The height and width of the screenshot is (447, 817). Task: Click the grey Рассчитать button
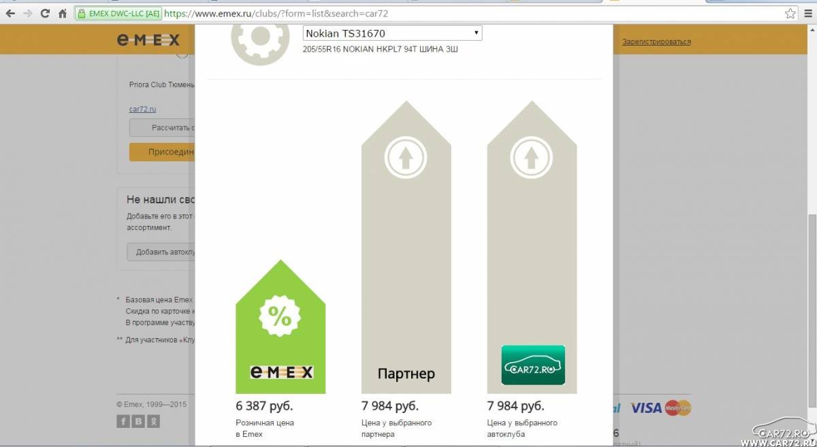162,127
